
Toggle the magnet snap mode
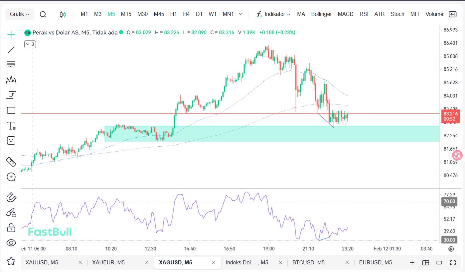(11, 197)
